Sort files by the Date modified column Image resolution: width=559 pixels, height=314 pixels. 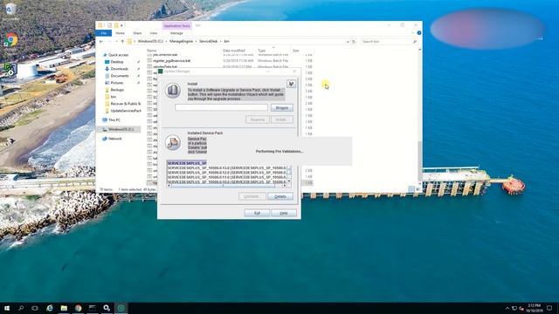[234, 51]
